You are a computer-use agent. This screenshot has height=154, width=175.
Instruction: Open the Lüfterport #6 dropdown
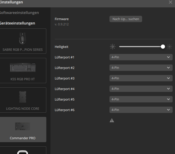click(x=141, y=110)
